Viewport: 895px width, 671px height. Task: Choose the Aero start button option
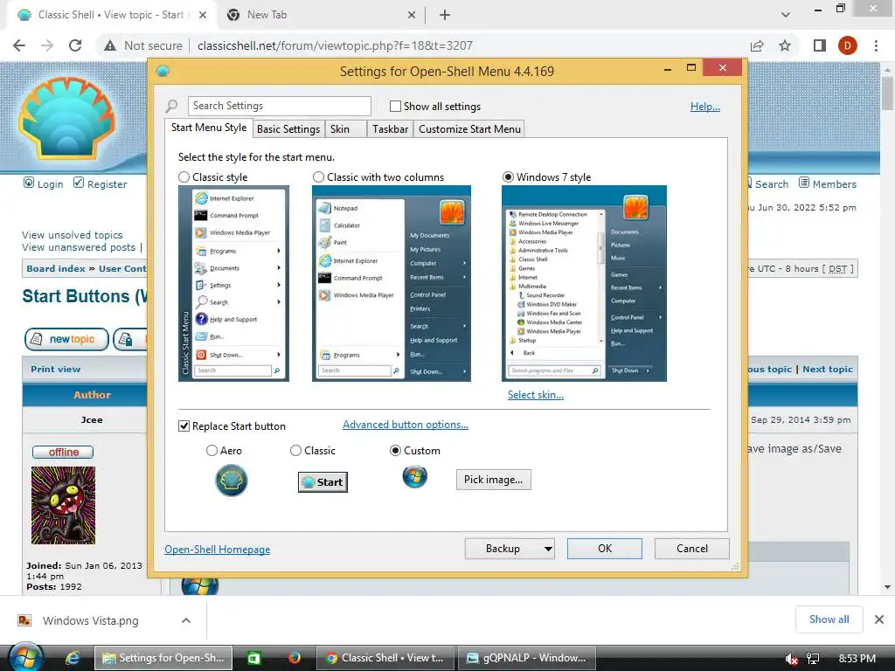[212, 451]
